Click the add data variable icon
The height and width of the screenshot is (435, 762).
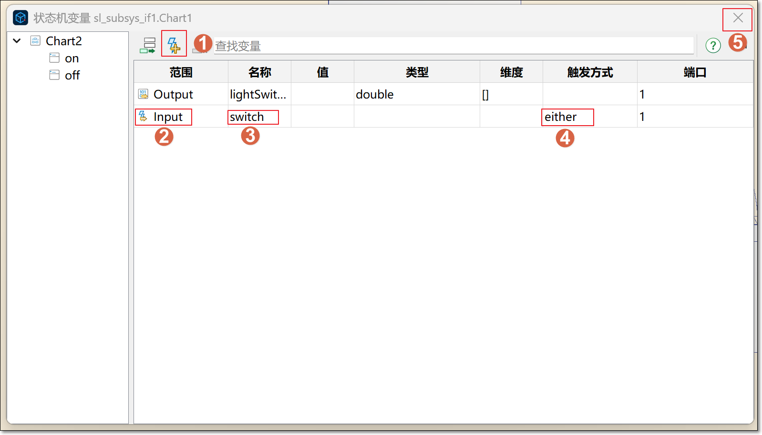pos(148,45)
